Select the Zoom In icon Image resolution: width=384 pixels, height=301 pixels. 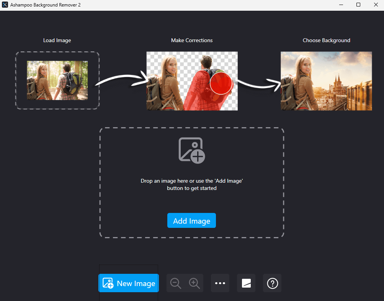(194, 283)
